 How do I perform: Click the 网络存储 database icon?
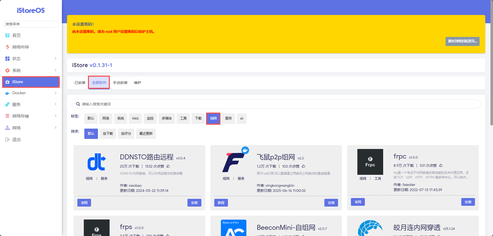pos(7,116)
